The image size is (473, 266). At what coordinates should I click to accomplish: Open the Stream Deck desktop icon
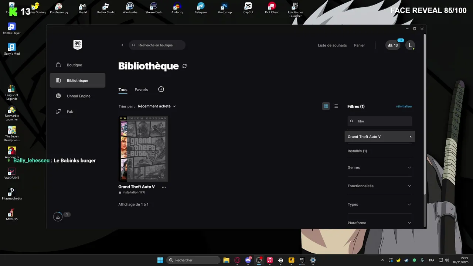153,8
